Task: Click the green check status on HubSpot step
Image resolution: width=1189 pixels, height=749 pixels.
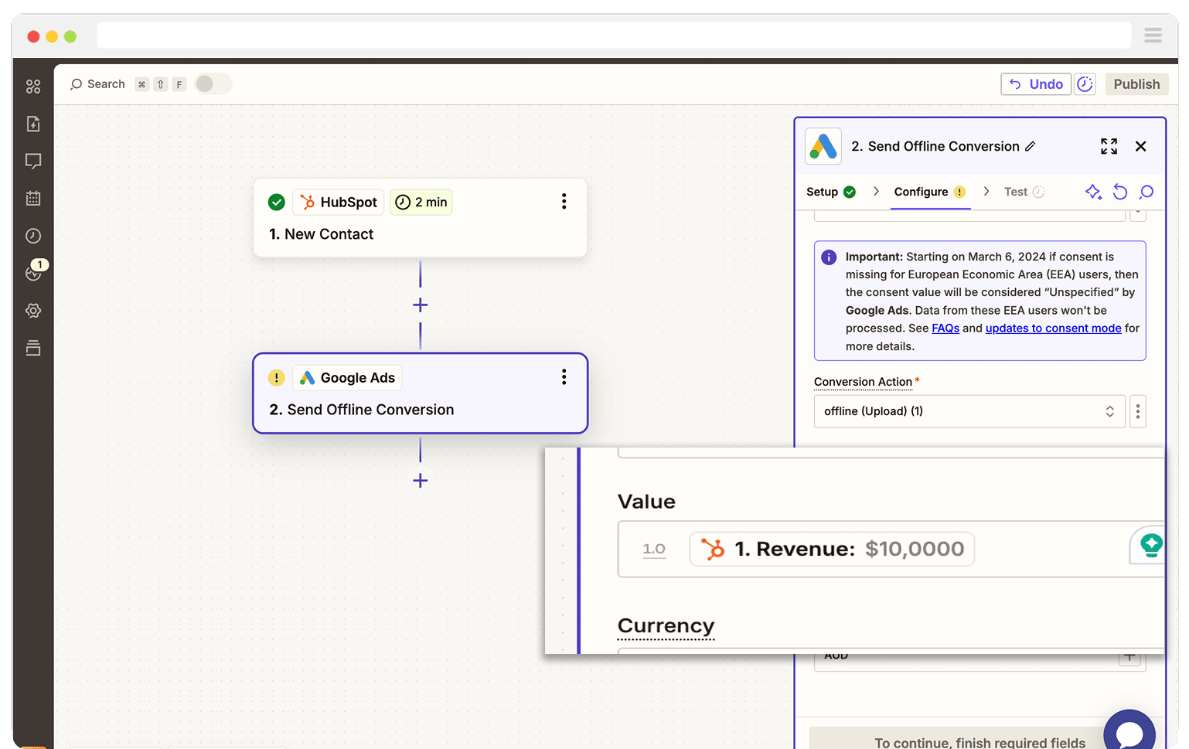Action: (x=277, y=202)
